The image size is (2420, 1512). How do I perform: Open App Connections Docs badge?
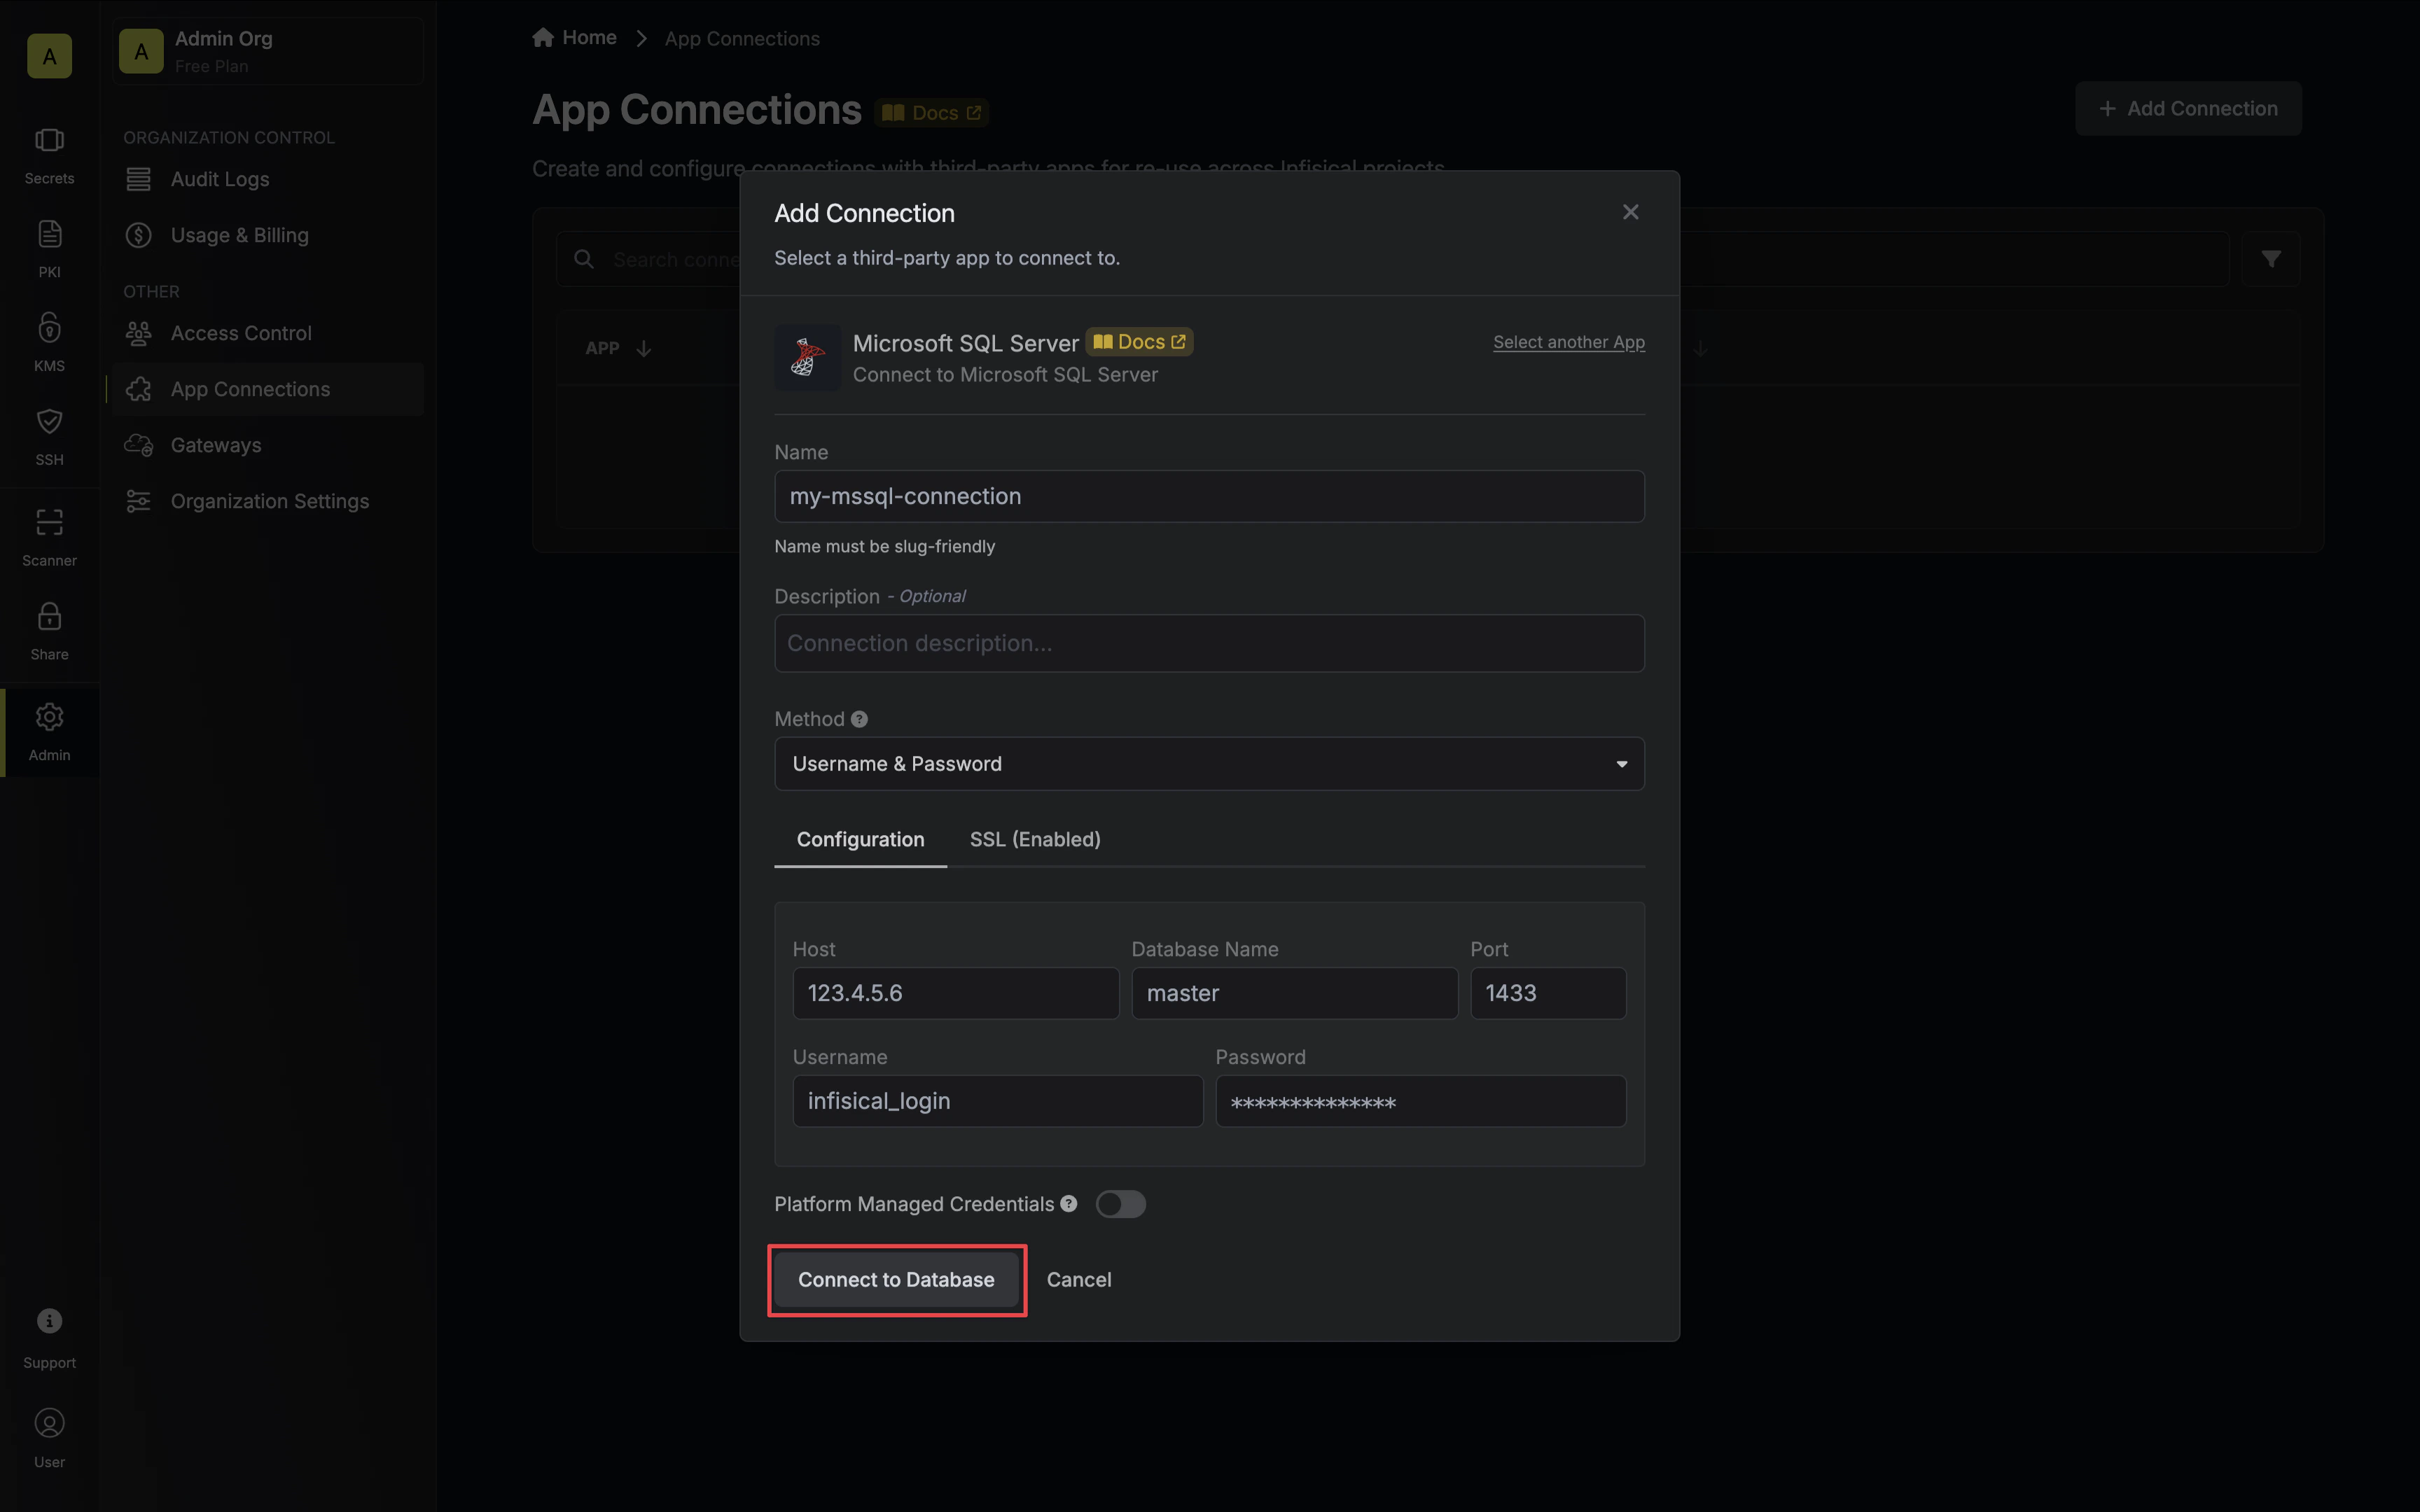point(932,113)
